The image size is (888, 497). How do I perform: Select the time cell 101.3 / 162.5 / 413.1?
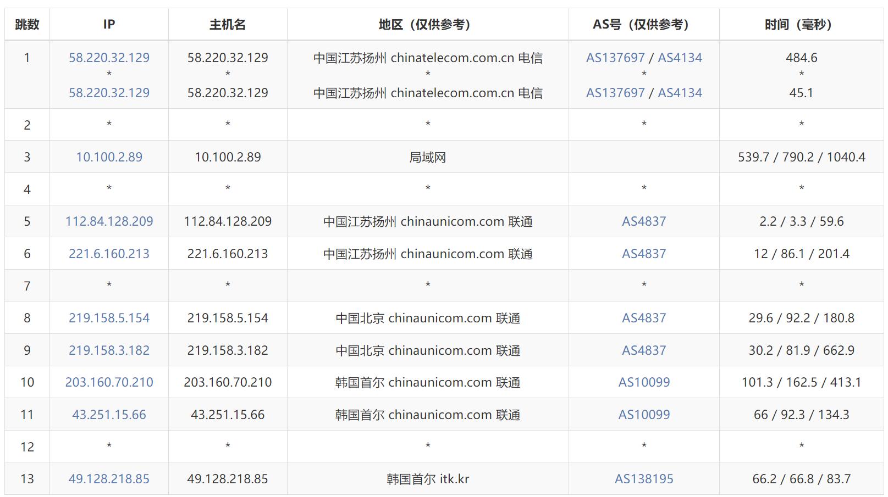coord(802,382)
